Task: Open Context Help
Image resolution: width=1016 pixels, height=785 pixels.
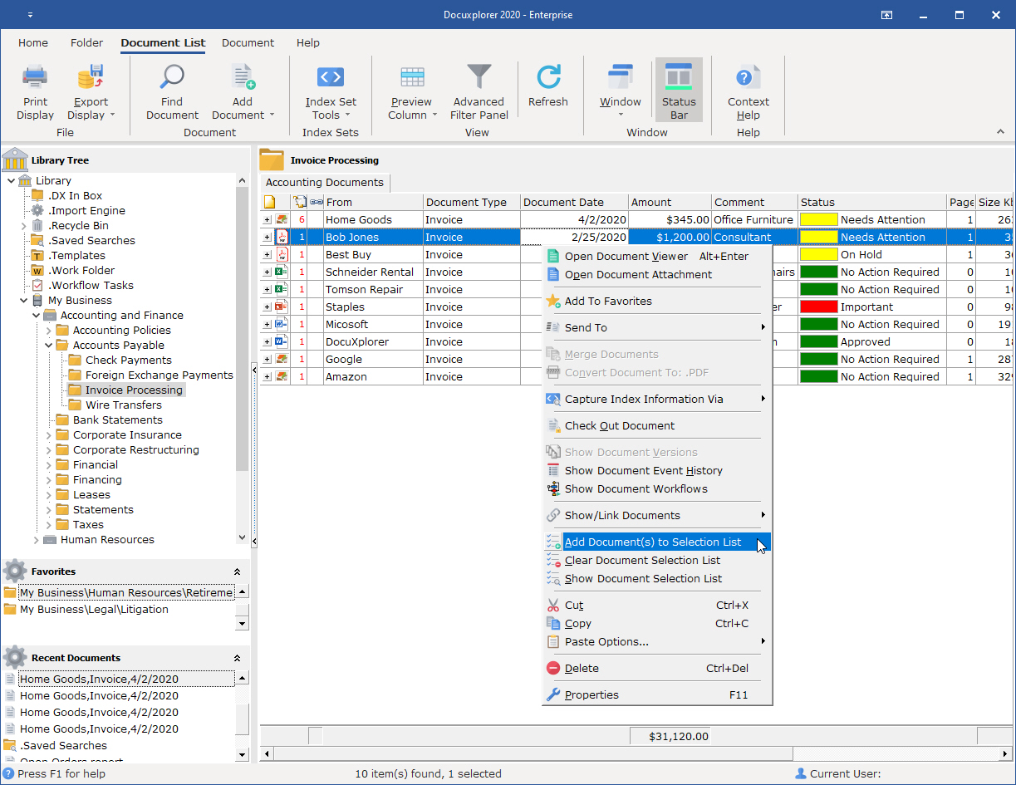Action: [x=747, y=90]
